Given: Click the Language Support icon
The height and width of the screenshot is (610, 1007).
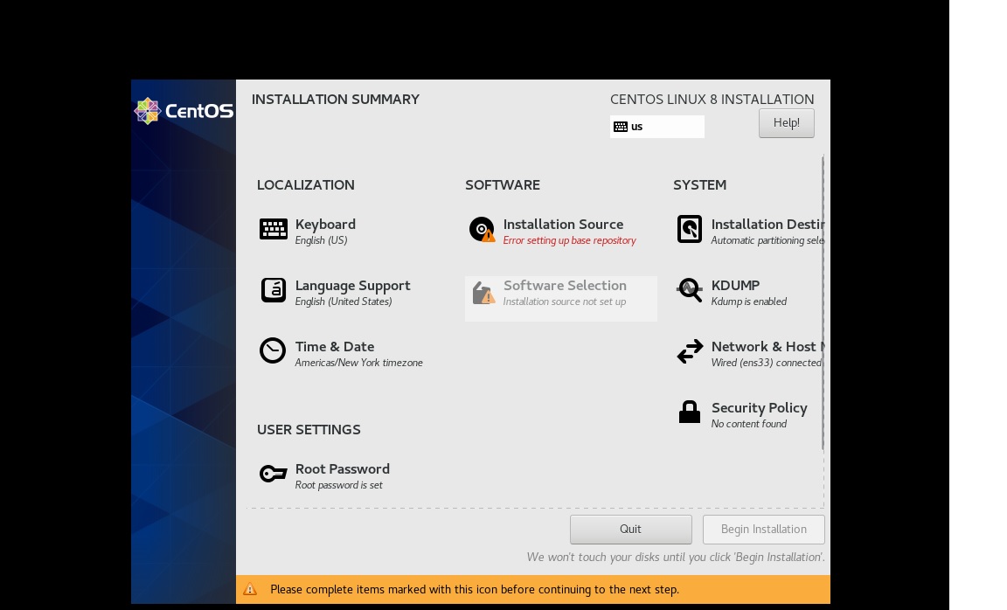Looking at the screenshot, I should 273,290.
